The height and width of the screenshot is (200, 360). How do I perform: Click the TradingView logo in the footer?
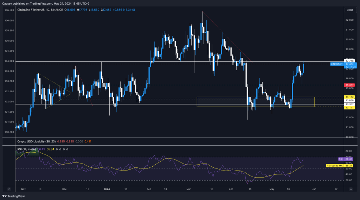click(13, 196)
